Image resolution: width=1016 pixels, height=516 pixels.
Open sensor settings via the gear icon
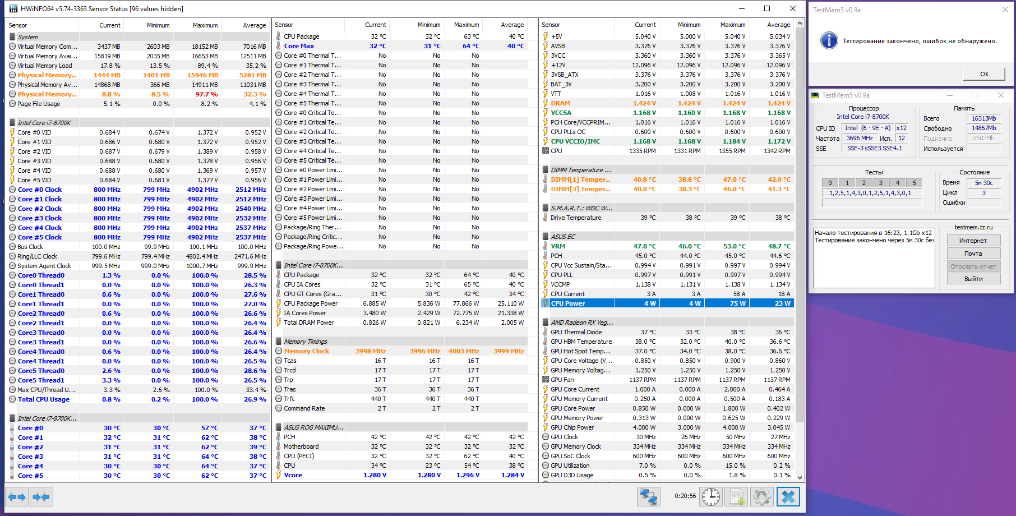[761, 497]
